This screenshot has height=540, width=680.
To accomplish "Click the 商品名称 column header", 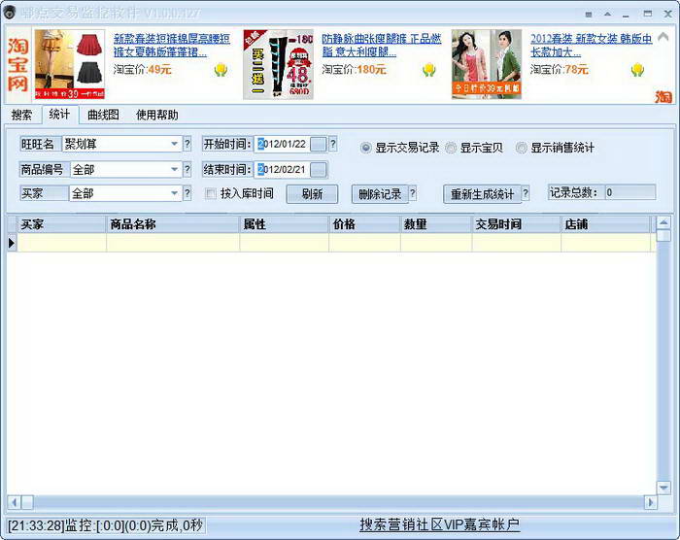I will 173,224.
